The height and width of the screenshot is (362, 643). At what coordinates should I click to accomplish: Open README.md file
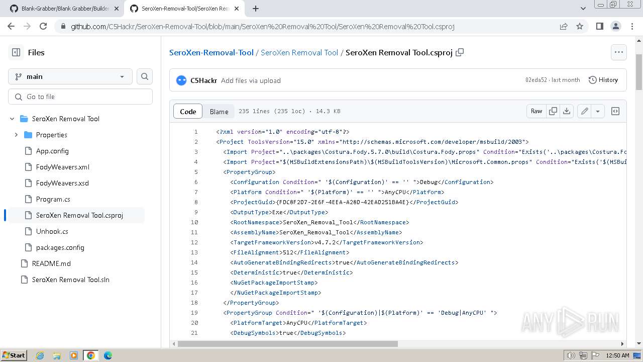click(51, 263)
